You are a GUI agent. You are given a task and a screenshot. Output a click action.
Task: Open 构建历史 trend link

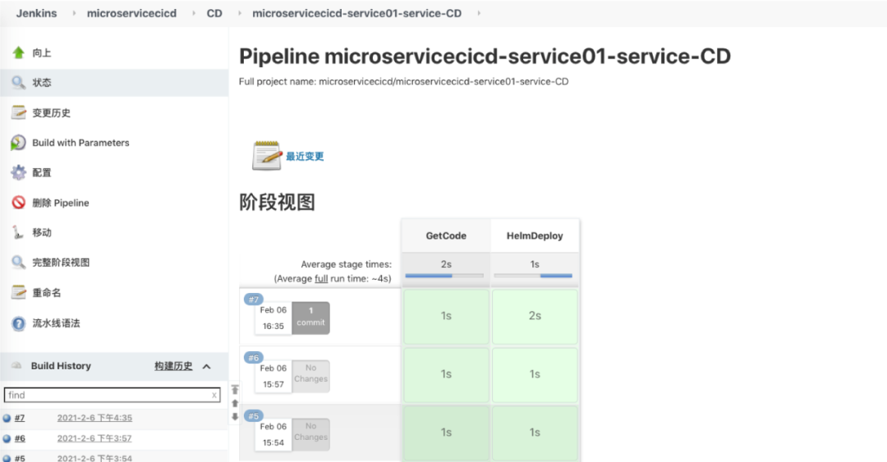click(x=173, y=366)
